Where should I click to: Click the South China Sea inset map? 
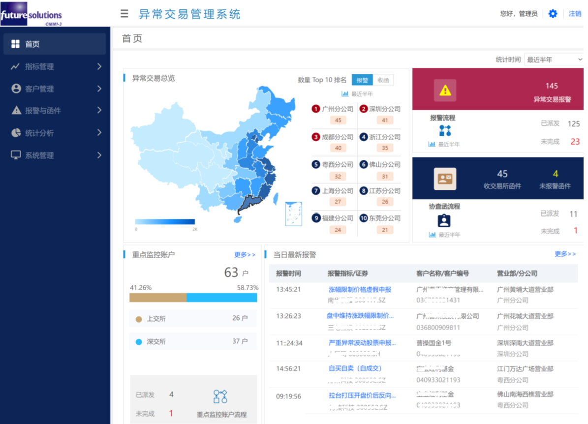(x=293, y=213)
